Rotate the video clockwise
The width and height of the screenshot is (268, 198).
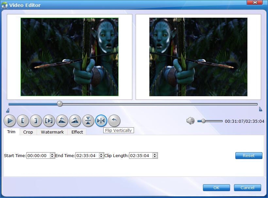75,121
